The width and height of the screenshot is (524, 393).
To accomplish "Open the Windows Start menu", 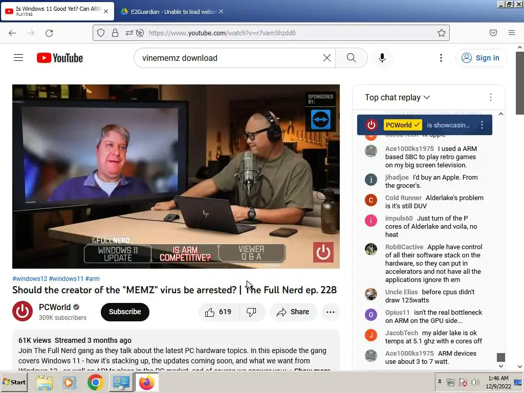I will click(14, 382).
